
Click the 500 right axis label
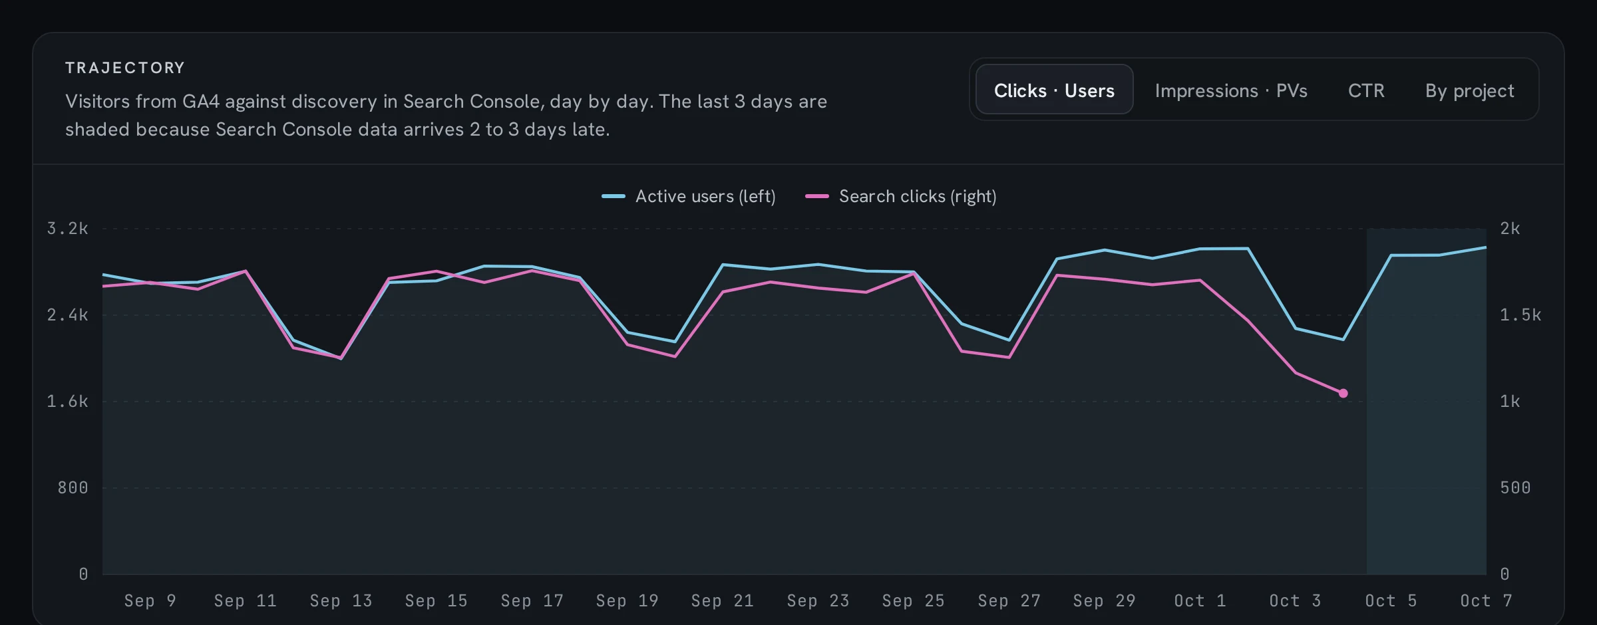[1515, 488]
